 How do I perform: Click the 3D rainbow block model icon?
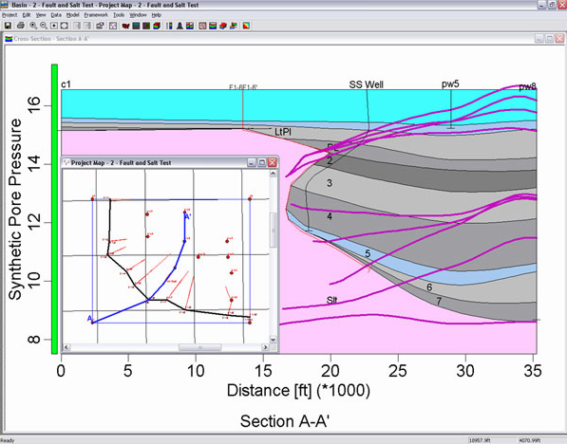click(157, 26)
